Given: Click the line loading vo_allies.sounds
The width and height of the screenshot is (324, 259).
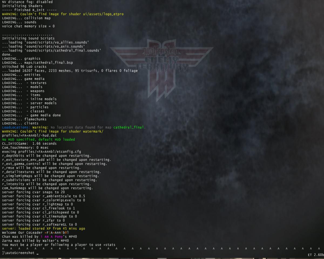Looking at the screenshot, I should (45, 42).
